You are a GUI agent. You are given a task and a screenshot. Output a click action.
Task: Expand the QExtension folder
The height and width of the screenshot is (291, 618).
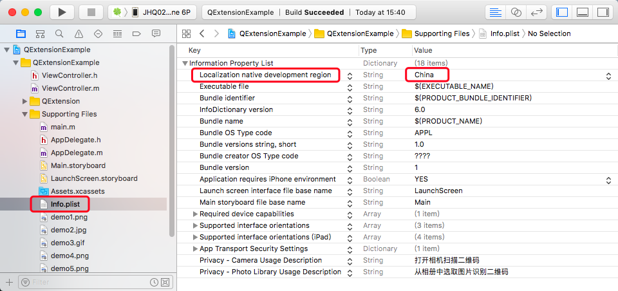click(25, 101)
